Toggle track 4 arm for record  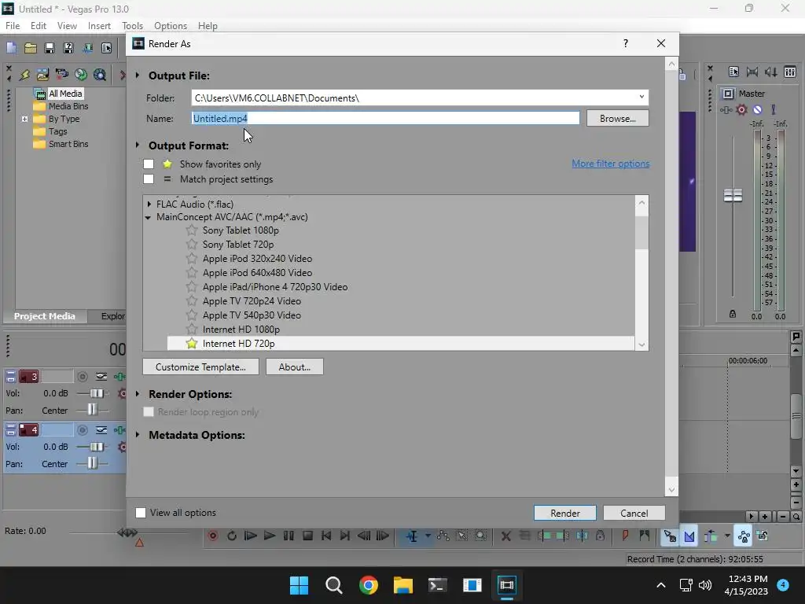click(x=82, y=430)
